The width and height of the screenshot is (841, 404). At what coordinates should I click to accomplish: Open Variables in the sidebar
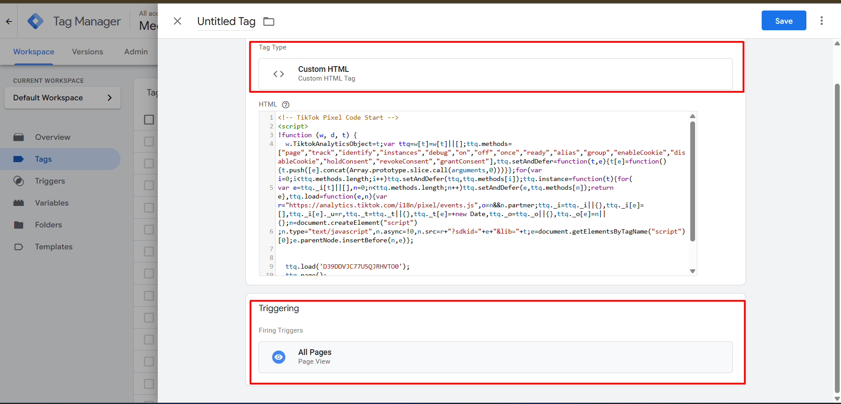(52, 203)
